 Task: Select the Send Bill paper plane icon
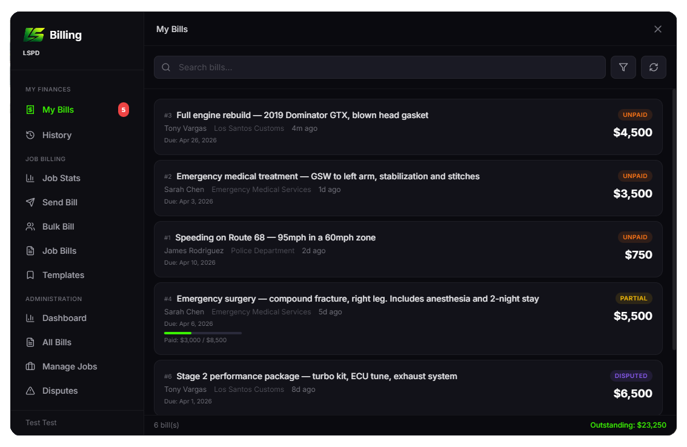click(x=30, y=202)
